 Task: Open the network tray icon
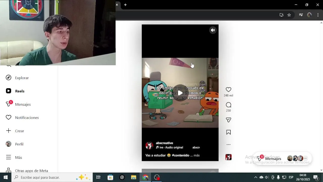pos(284,177)
